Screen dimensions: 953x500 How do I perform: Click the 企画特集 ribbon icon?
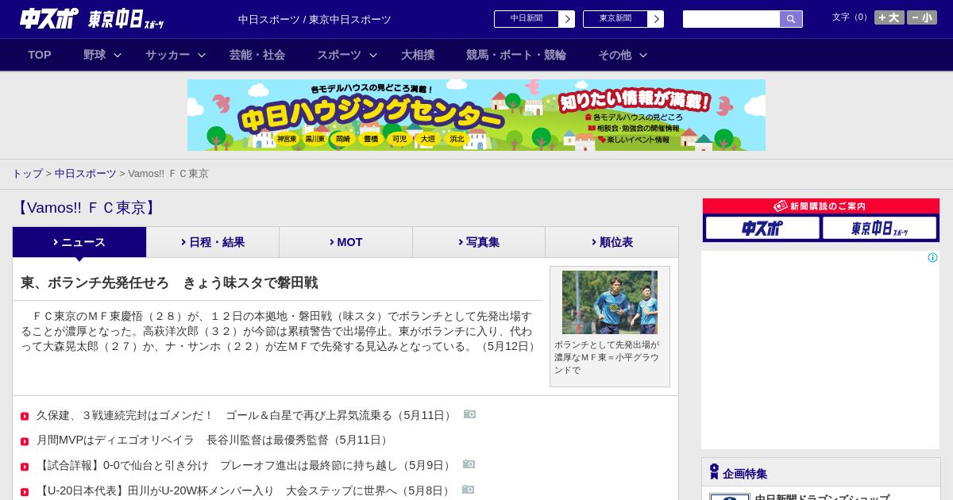pyautogui.click(x=714, y=471)
